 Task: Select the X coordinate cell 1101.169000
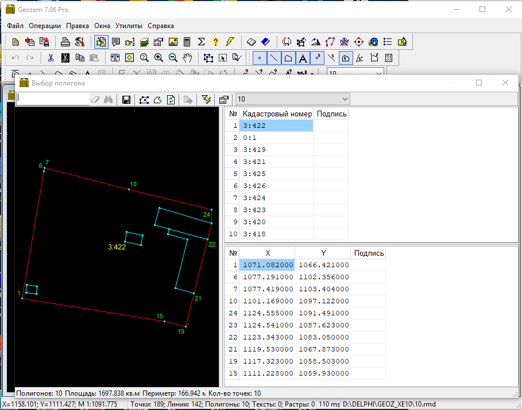268,301
